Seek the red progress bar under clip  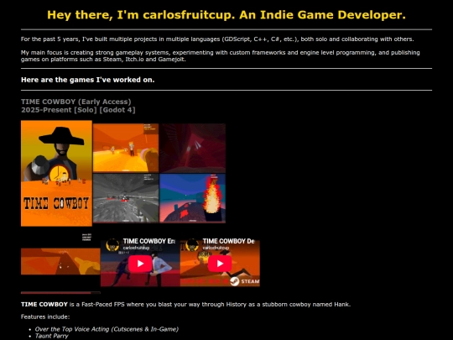60,293
